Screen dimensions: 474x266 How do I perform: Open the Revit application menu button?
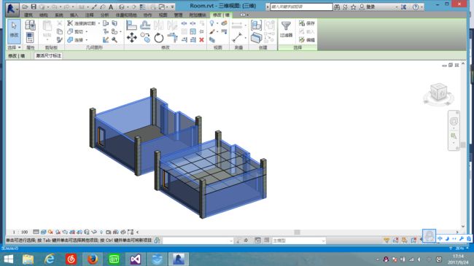12,9
